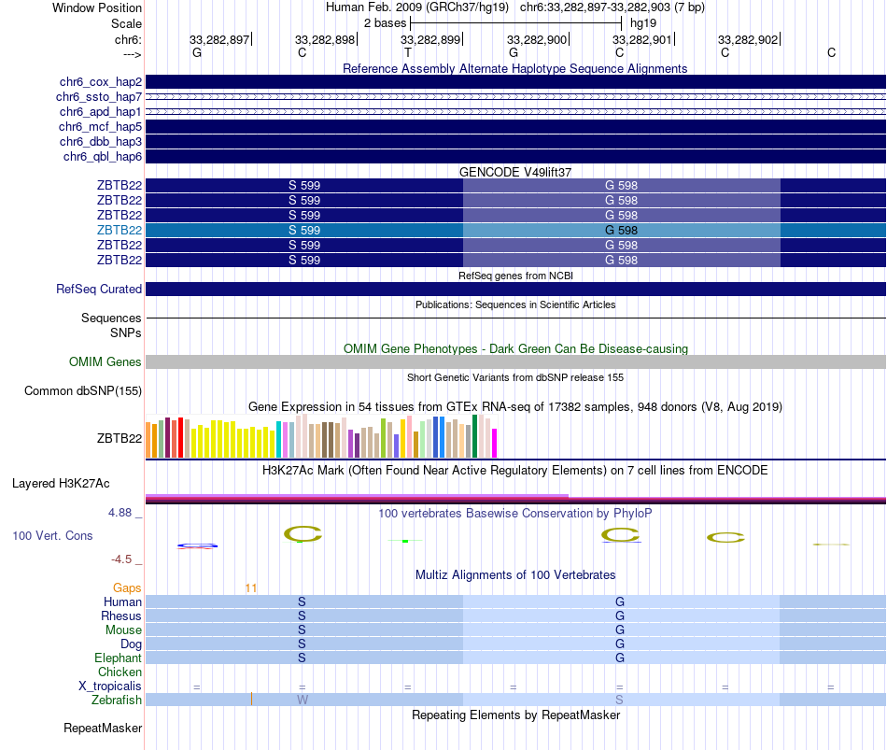Open Short Genetic Variants from dbSNP release 155 title
The height and width of the screenshot is (750, 887).
(x=515, y=377)
